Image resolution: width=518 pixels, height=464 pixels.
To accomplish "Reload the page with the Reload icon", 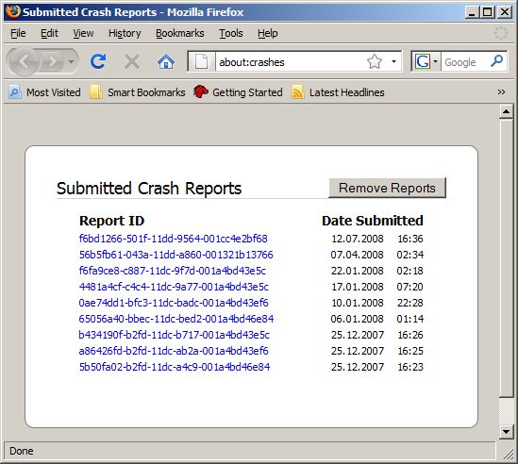I will pyautogui.click(x=98, y=61).
